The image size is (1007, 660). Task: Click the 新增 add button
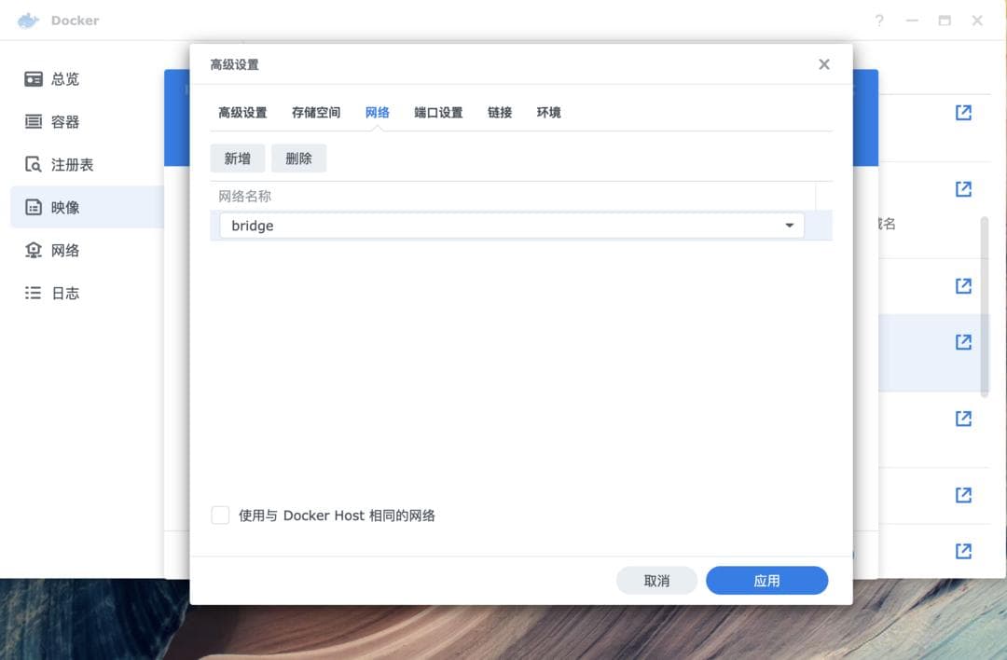click(x=238, y=158)
